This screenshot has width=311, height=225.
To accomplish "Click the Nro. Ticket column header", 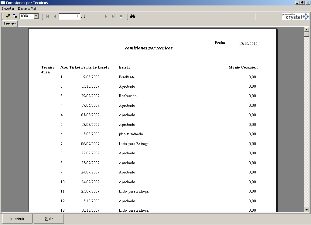I will 70,67.
